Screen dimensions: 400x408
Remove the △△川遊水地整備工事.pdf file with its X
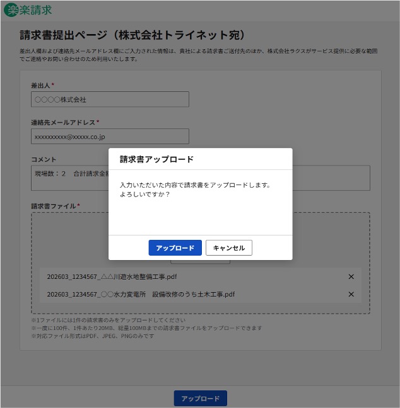(x=351, y=276)
